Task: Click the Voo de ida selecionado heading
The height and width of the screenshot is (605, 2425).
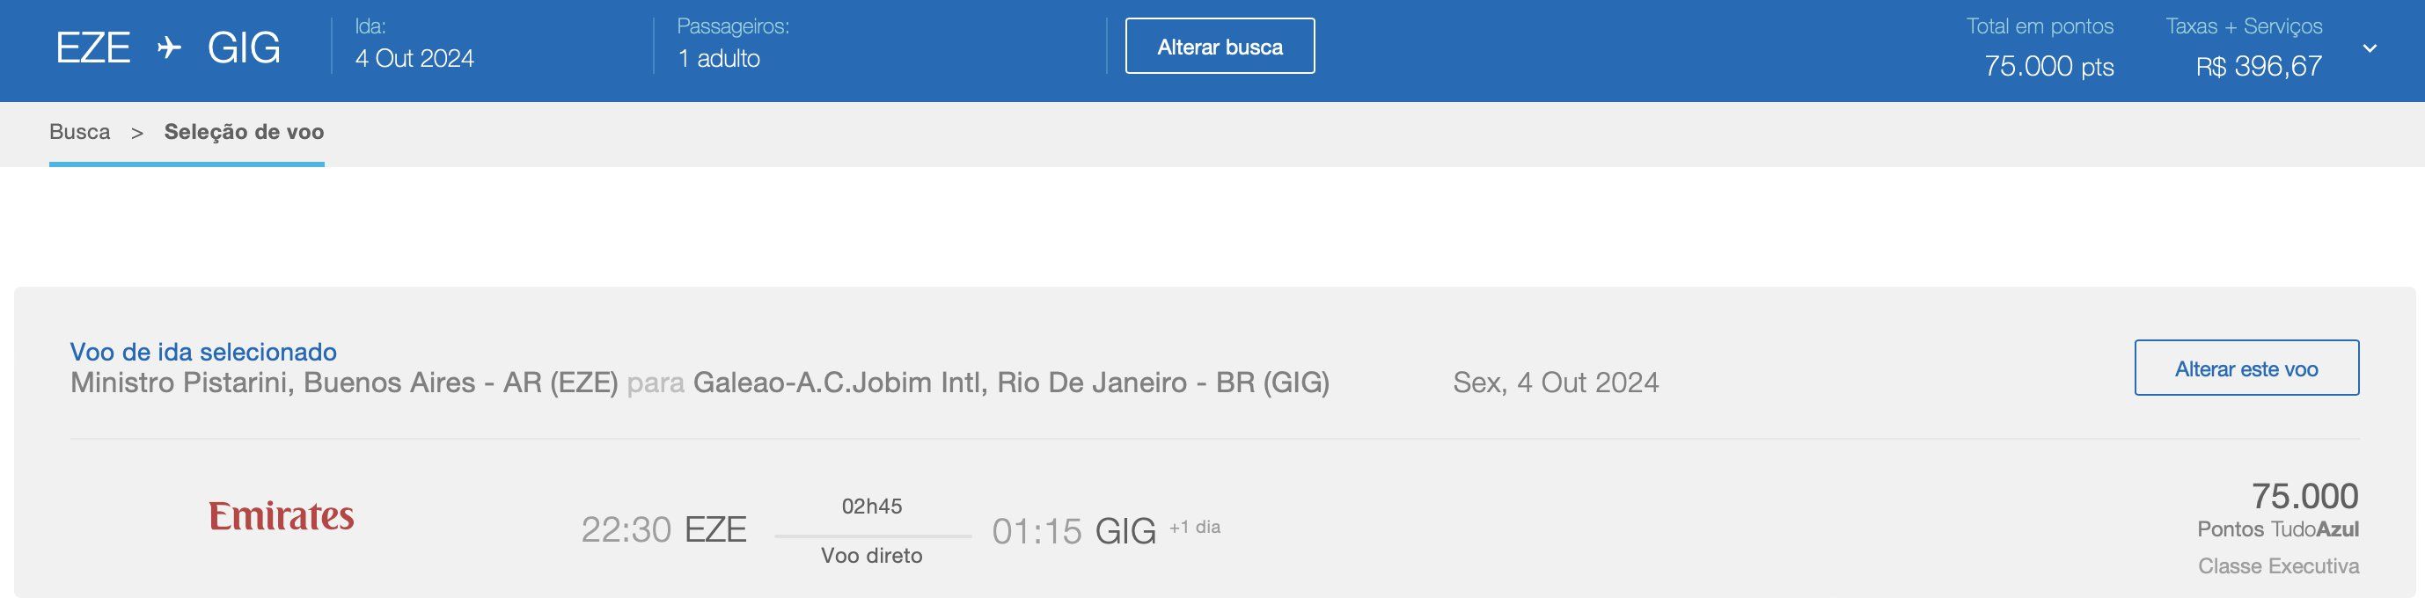Action: [203, 352]
